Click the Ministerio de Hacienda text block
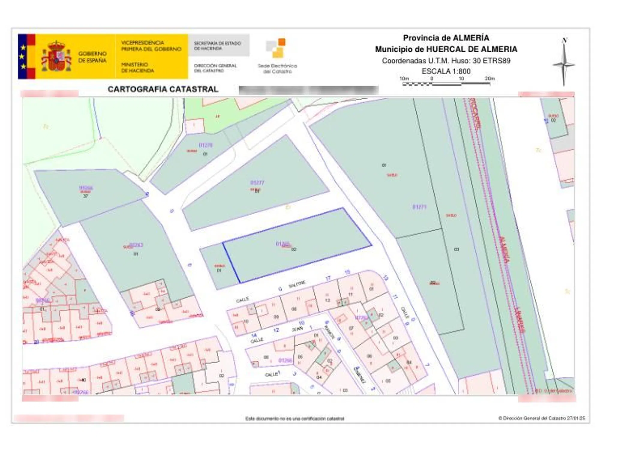Image resolution: width=620 pixels, height=450 pixels. click(x=137, y=67)
